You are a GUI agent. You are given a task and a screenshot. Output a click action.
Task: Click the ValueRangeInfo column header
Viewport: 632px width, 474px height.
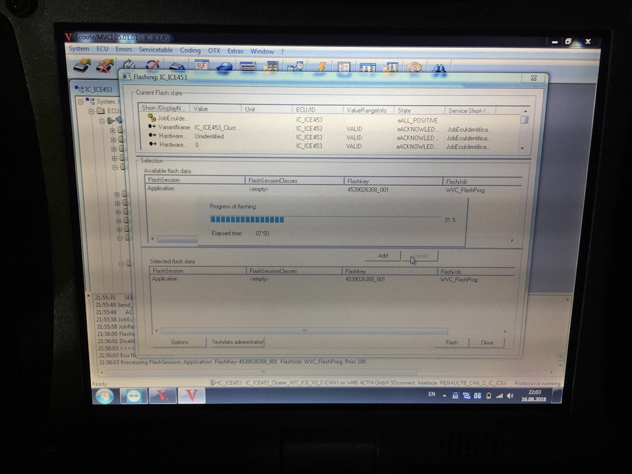click(369, 110)
